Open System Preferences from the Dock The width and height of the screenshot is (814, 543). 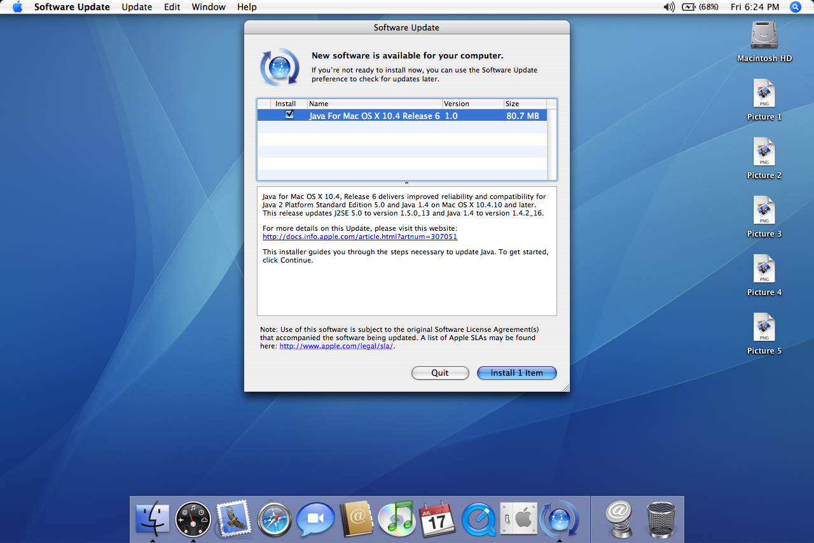pos(519,519)
